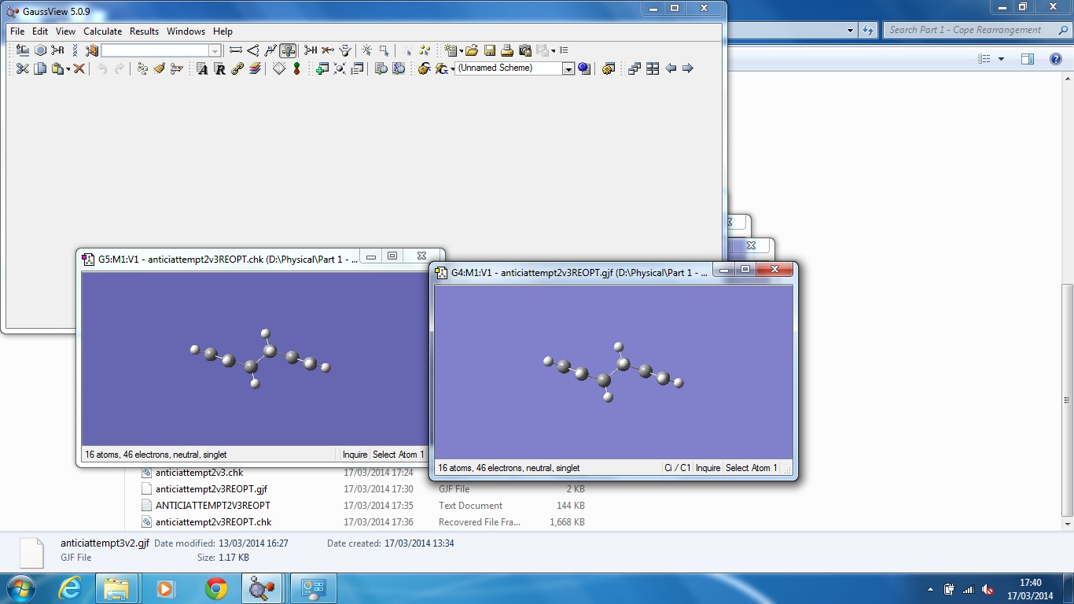Viewport: 1074px width, 604px height.
Task: Open Google Chrome from the taskbar
Action: click(x=216, y=588)
